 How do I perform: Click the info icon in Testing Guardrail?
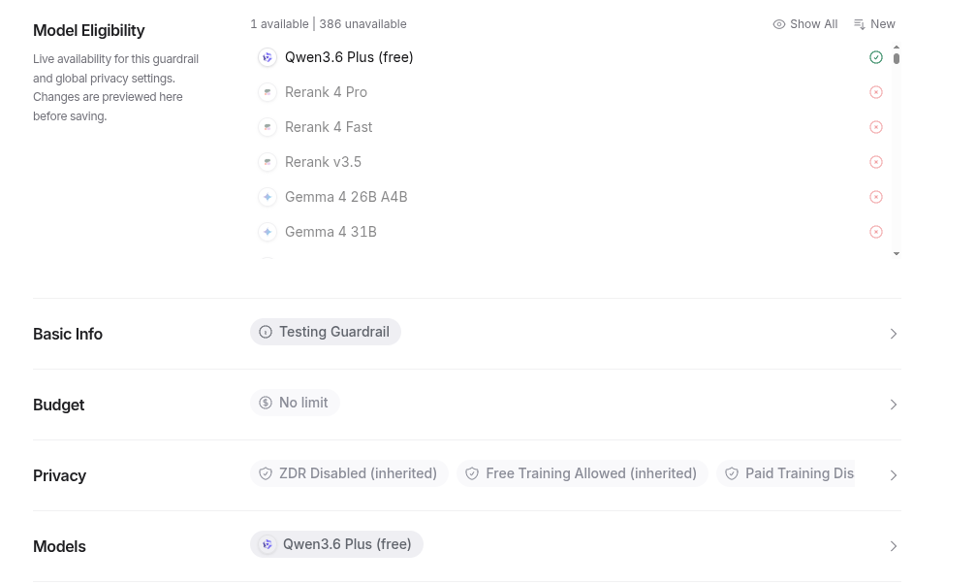coord(266,333)
